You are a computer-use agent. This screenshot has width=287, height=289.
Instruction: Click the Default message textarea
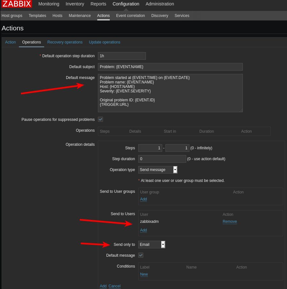coord(170,93)
